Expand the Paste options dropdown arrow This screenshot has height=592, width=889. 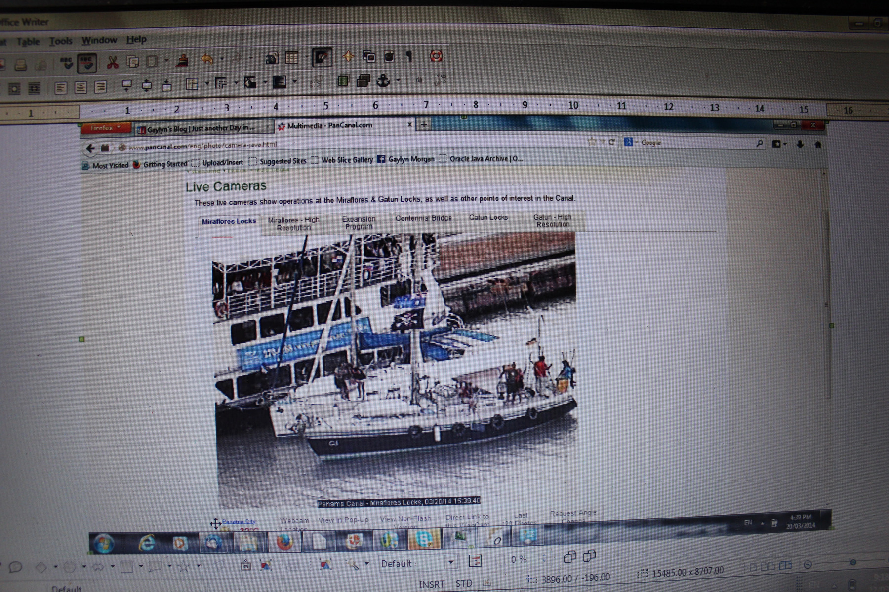click(166, 61)
